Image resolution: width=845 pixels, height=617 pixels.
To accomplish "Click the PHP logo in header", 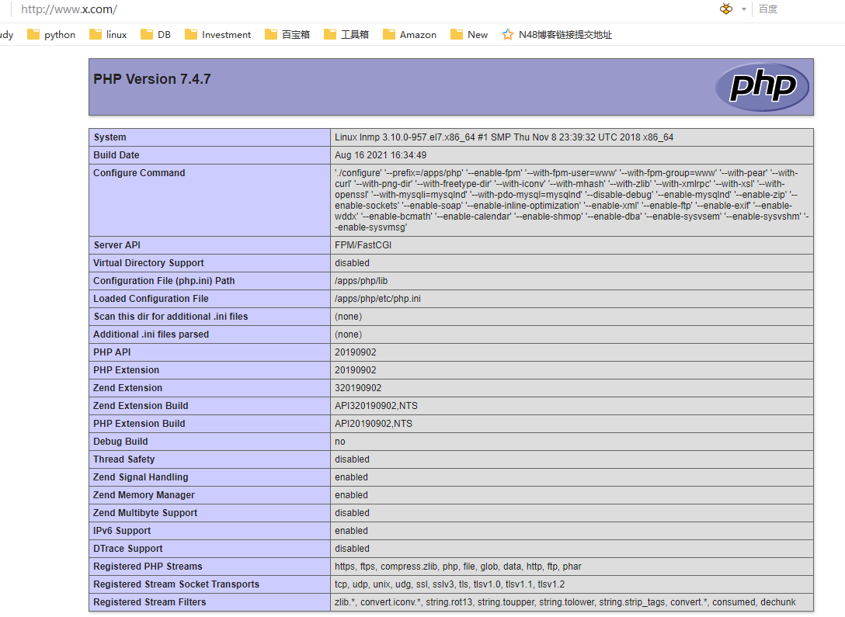I will click(x=762, y=86).
